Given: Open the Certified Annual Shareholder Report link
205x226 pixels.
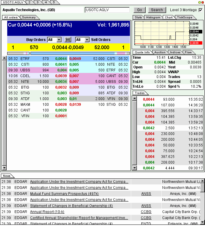Looking at the screenshot, I should (79, 218).
